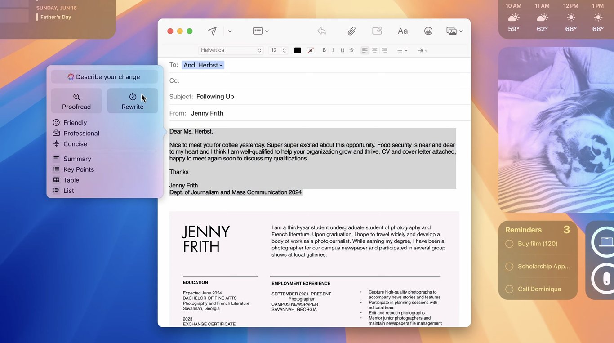
Task: Open the list style bullet dropdown
Action: (402, 50)
